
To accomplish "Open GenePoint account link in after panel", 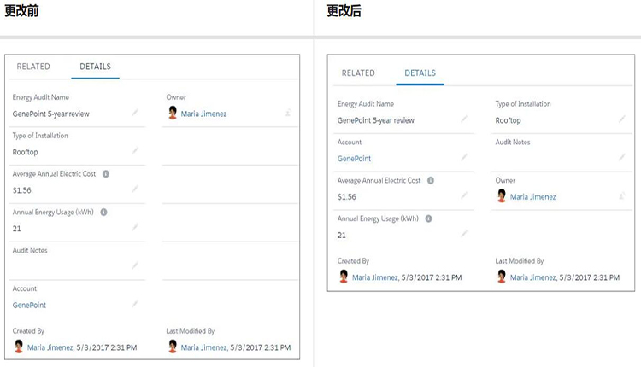I will click(x=355, y=159).
